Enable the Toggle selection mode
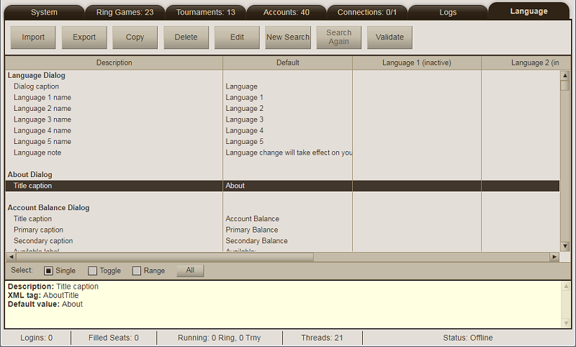Screen dimensions: 576x347 tap(93, 271)
